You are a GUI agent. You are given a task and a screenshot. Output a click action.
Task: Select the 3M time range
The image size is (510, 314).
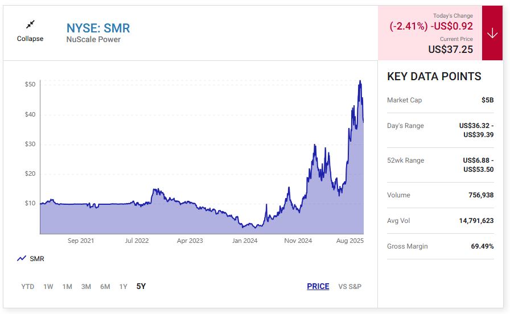pyautogui.click(x=86, y=286)
